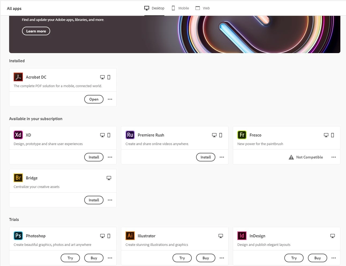Click desktop platform icon on Fresco card
Screen dimensions: 346x266
click(x=326, y=135)
